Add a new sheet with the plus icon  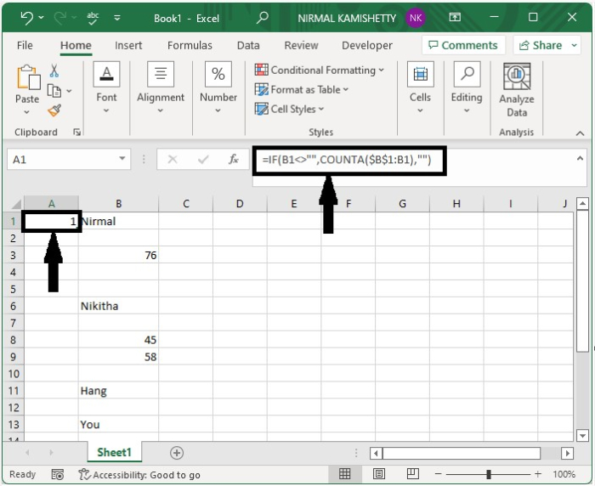click(177, 453)
